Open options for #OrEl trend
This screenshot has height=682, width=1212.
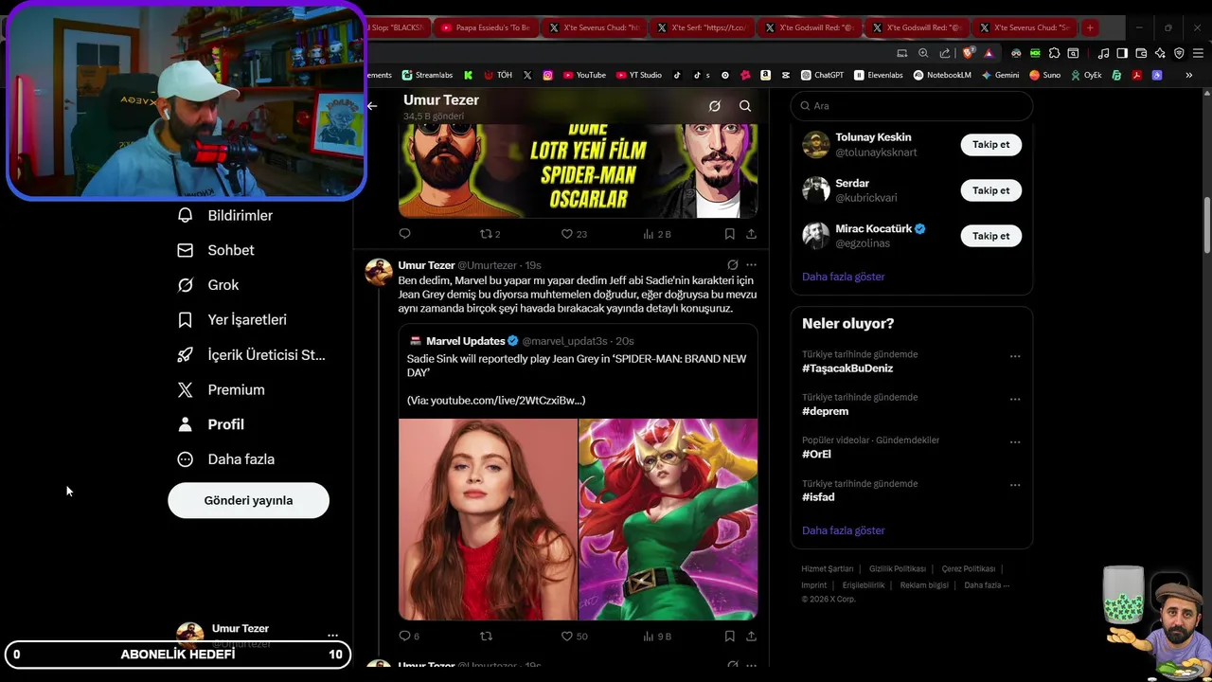click(1015, 441)
